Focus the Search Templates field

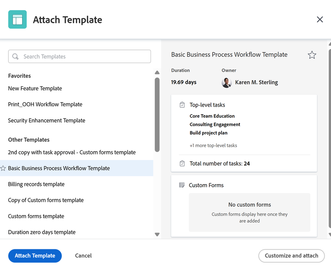[79, 56]
